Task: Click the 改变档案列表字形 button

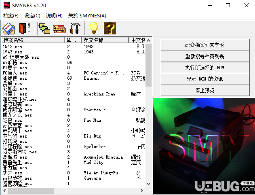Action: 205,45
